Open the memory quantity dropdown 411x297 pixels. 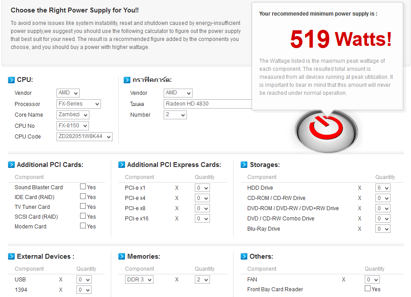pos(202,280)
